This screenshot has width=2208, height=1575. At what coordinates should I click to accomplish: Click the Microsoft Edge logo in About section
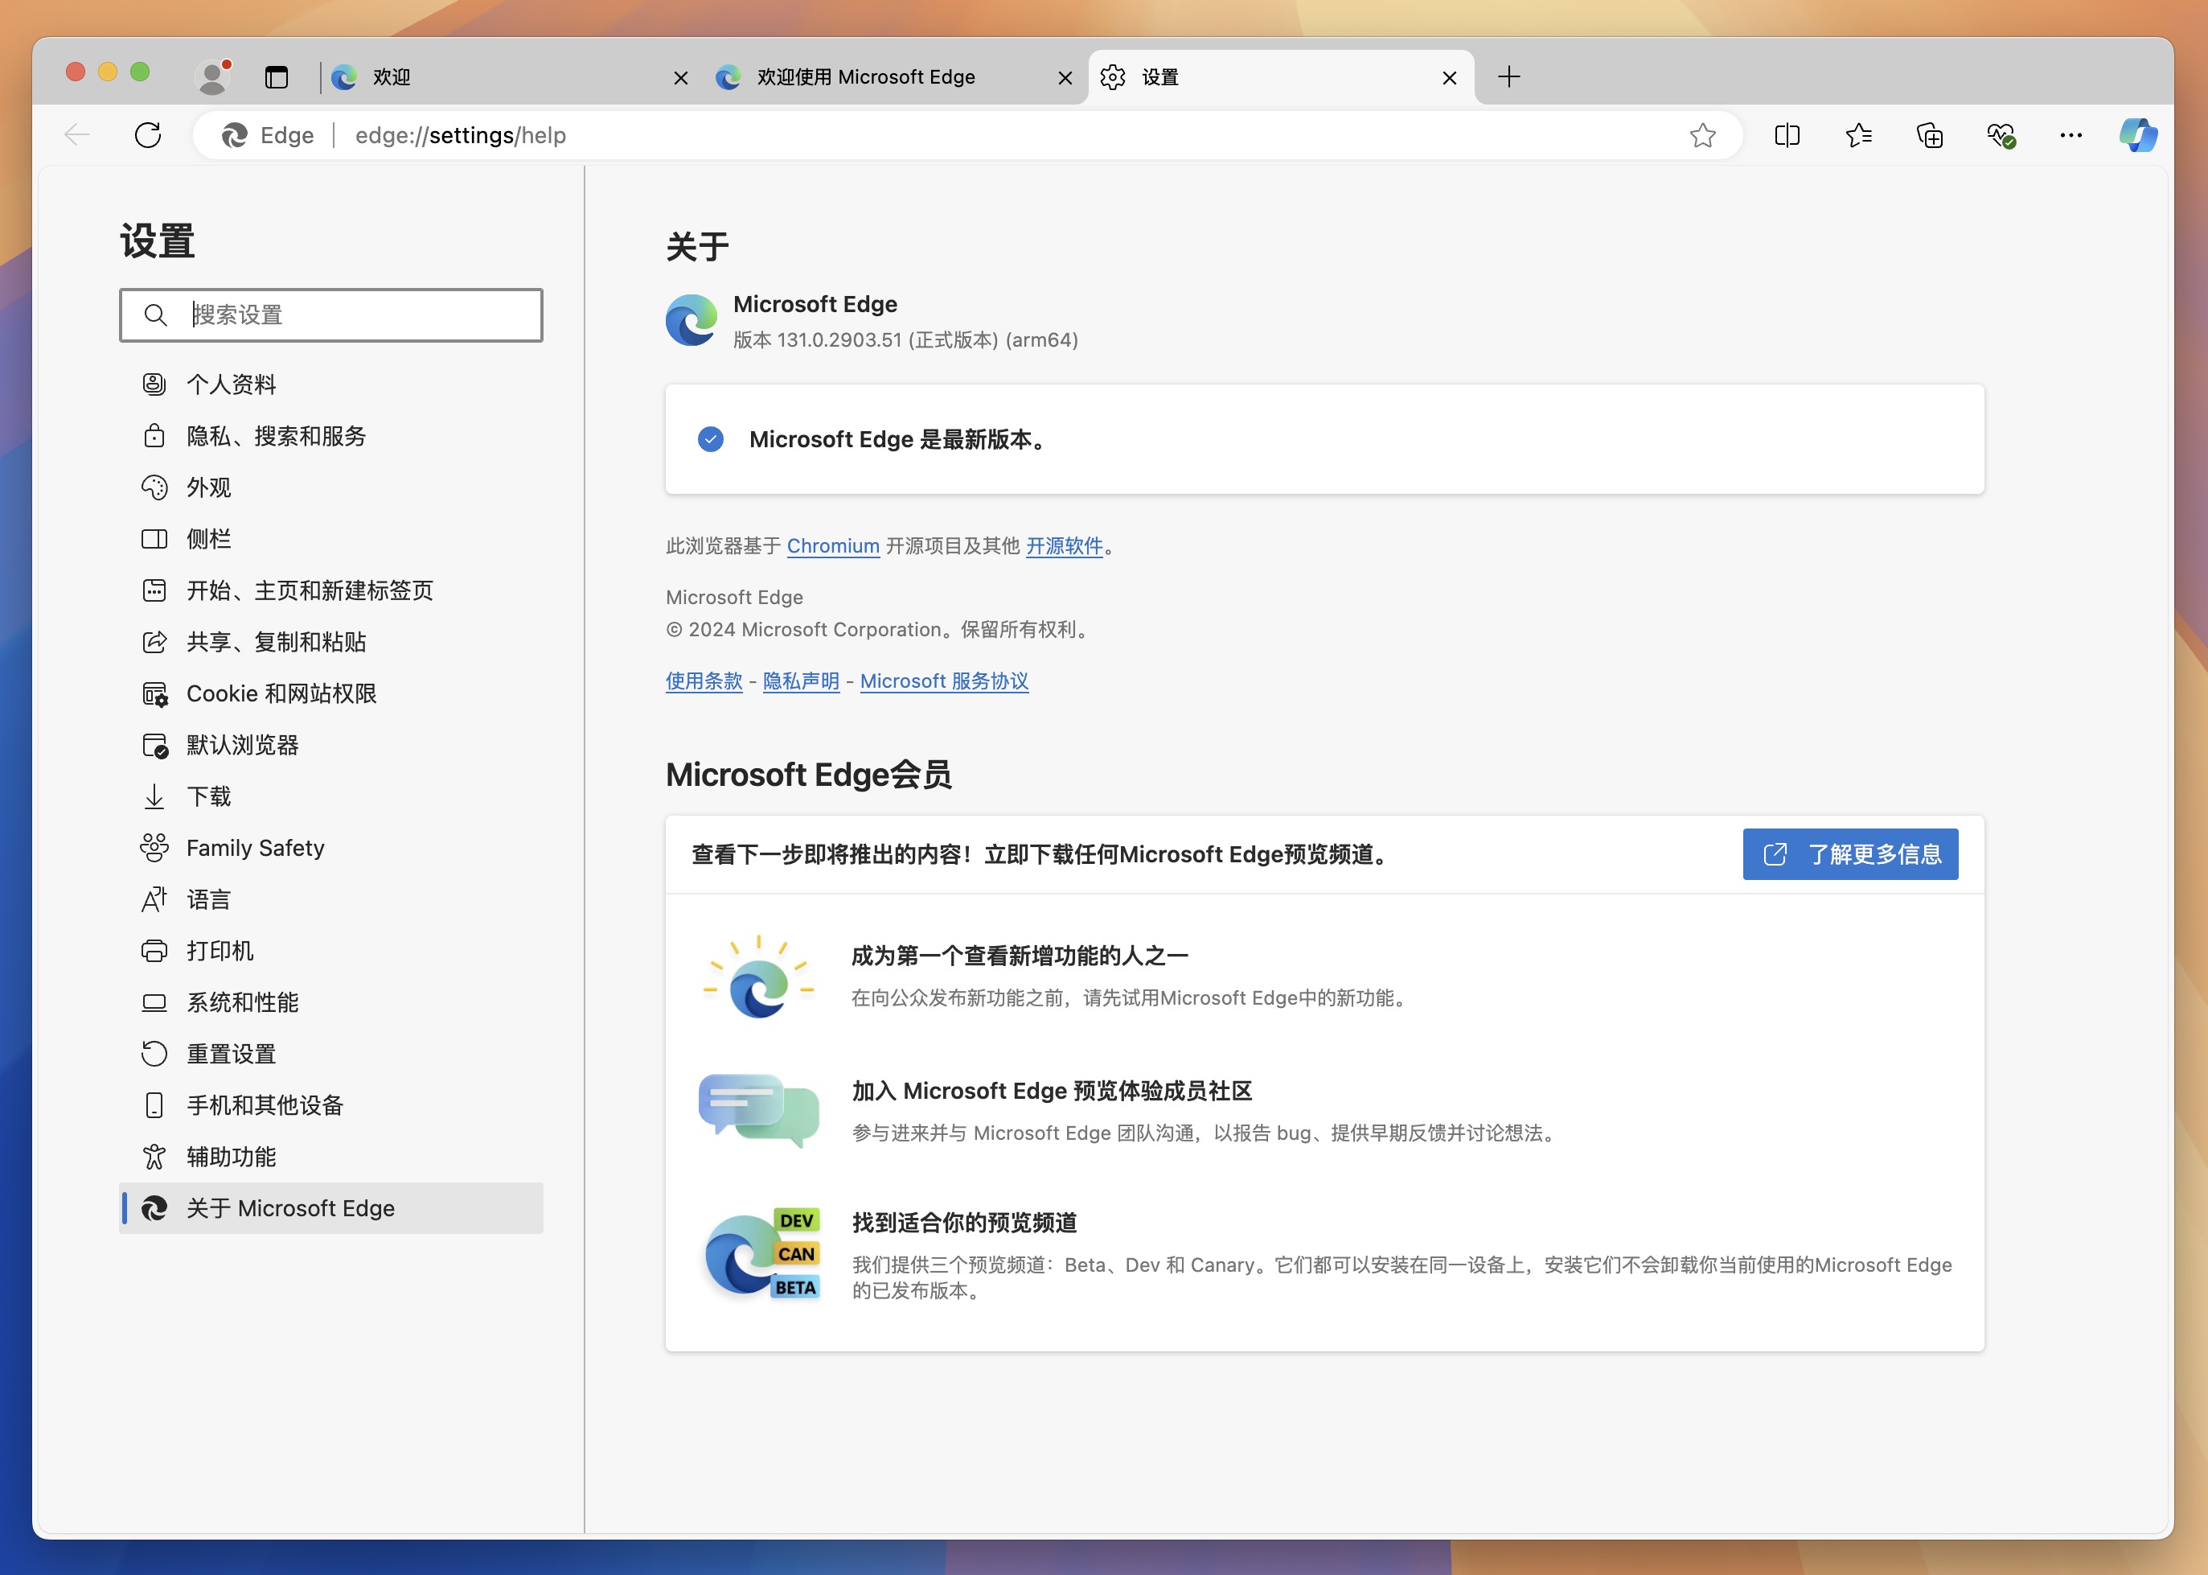coord(691,320)
